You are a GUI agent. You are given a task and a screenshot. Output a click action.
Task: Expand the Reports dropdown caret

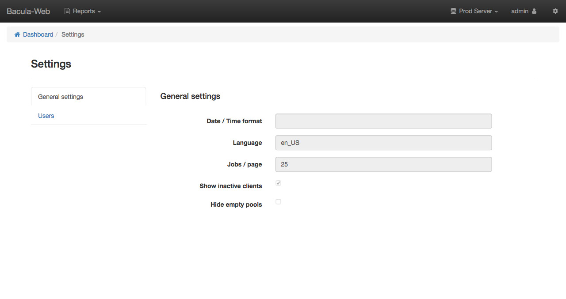pyautogui.click(x=99, y=11)
